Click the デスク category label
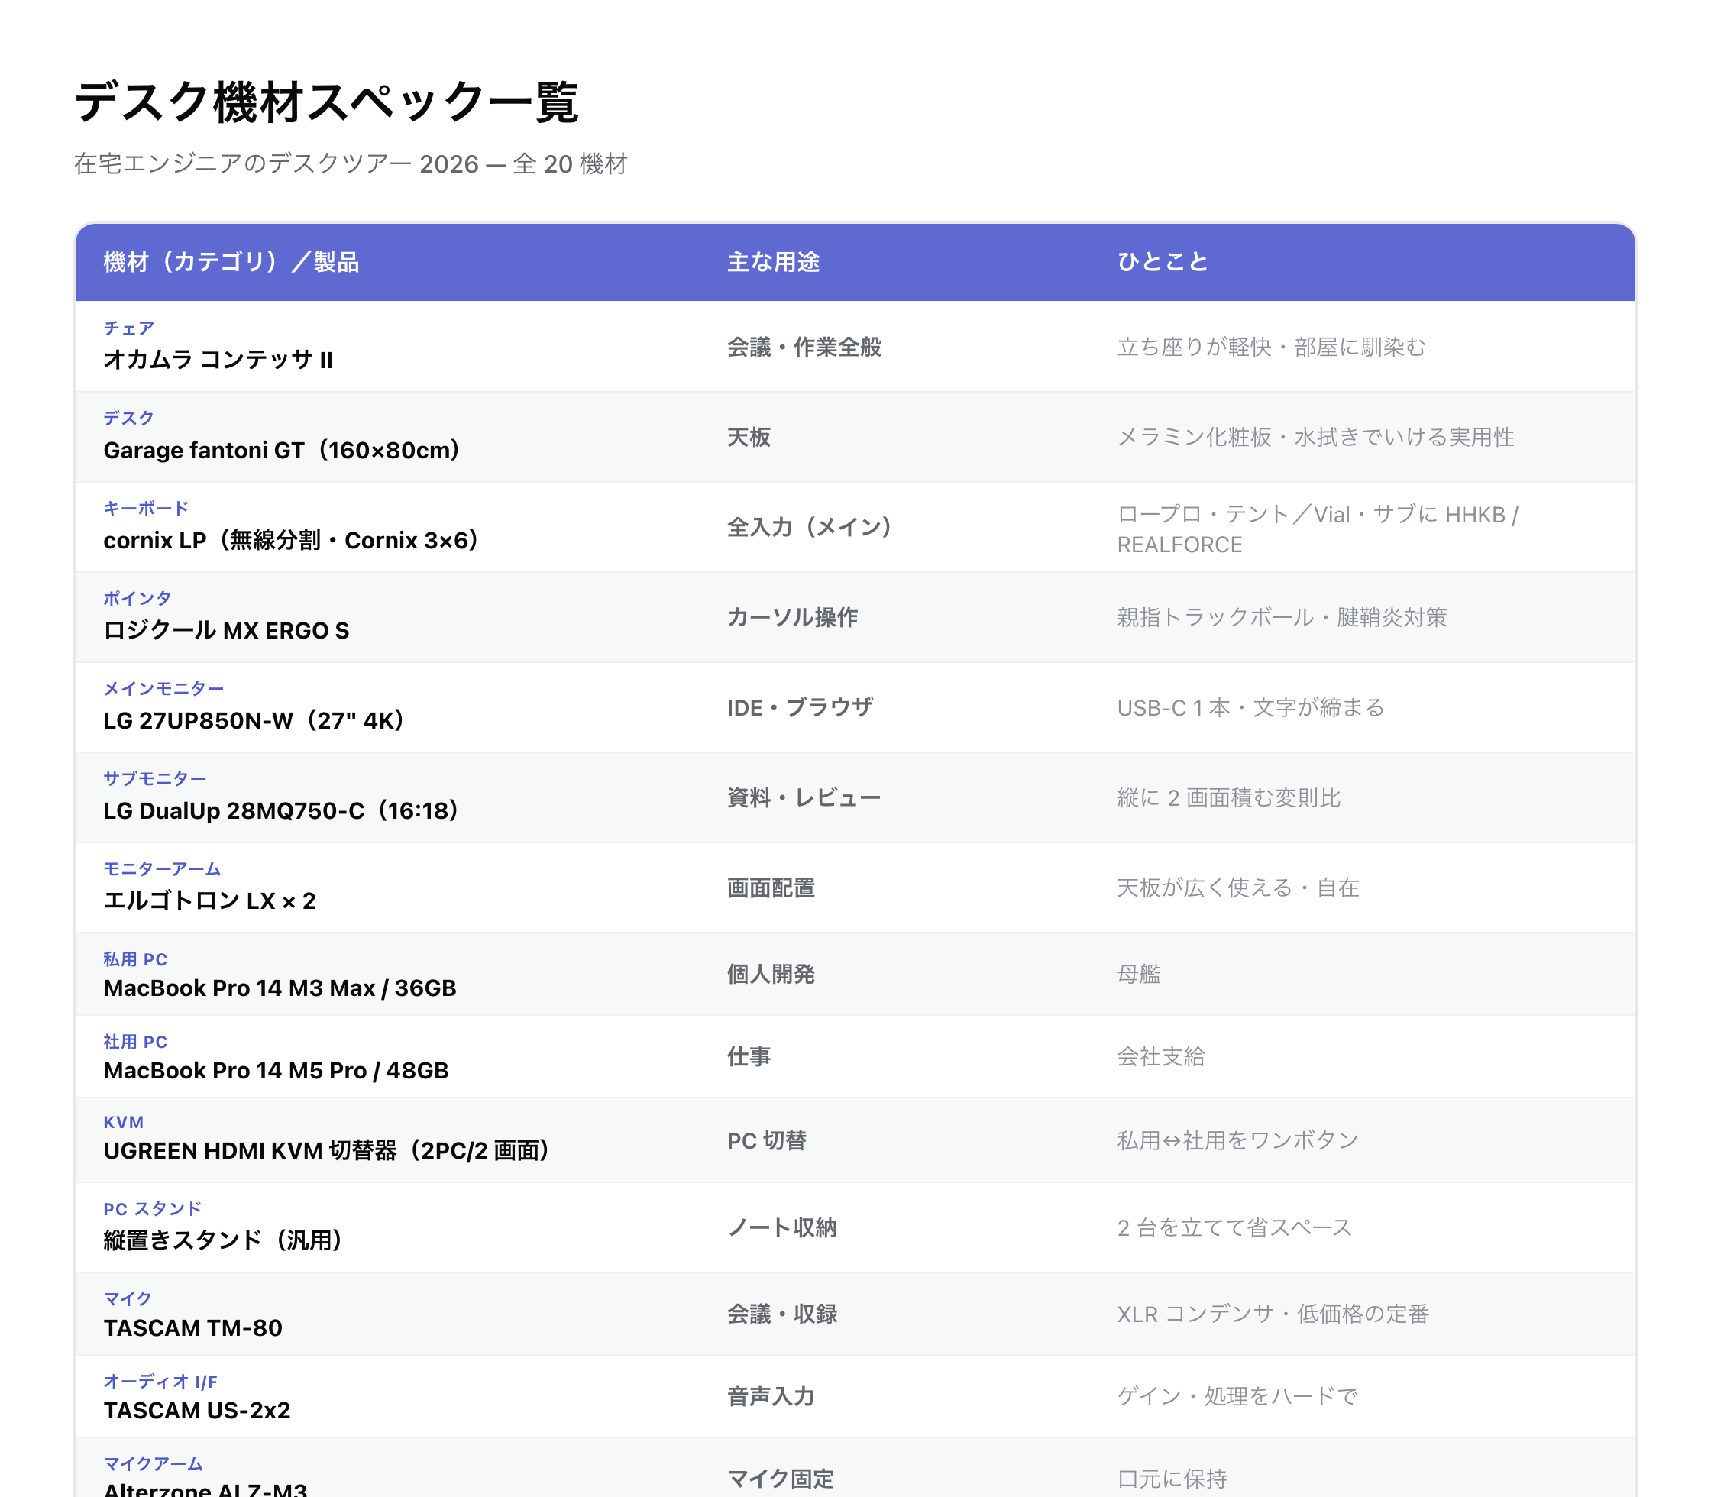Screen dimensions: 1711x1497 [x=128, y=418]
